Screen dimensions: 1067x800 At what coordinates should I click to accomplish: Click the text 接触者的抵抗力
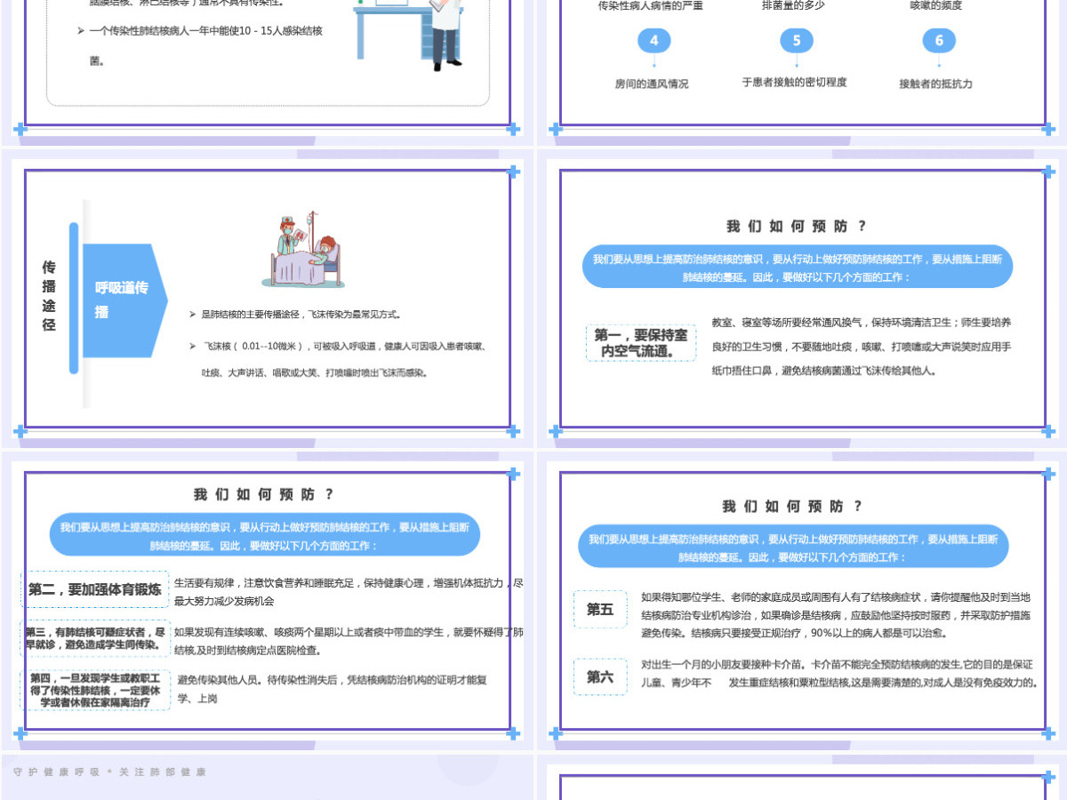click(936, 84)
